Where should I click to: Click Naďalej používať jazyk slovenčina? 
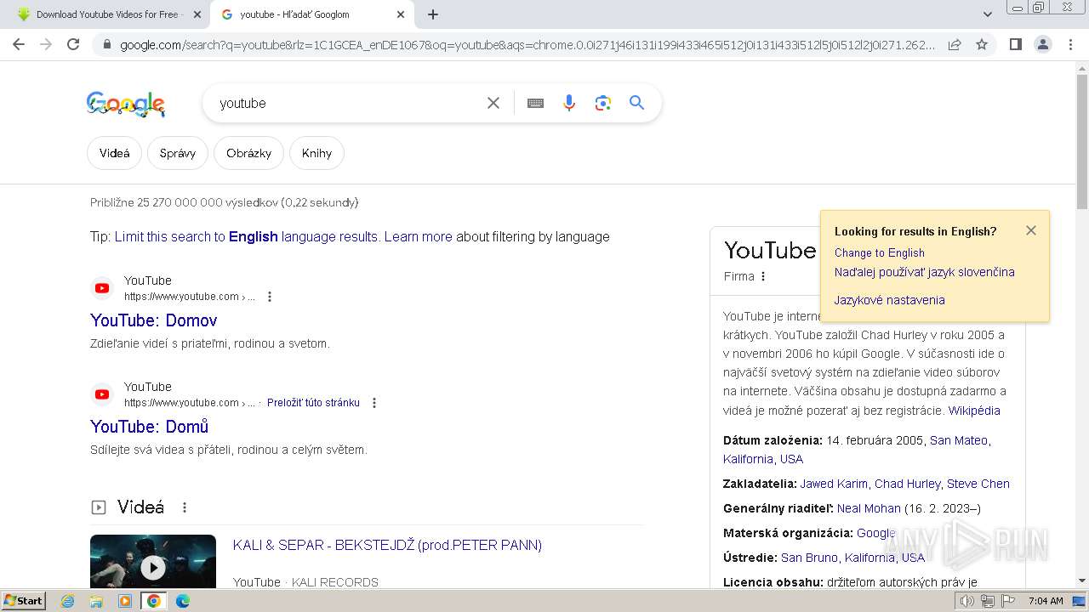tap(924, 272)
